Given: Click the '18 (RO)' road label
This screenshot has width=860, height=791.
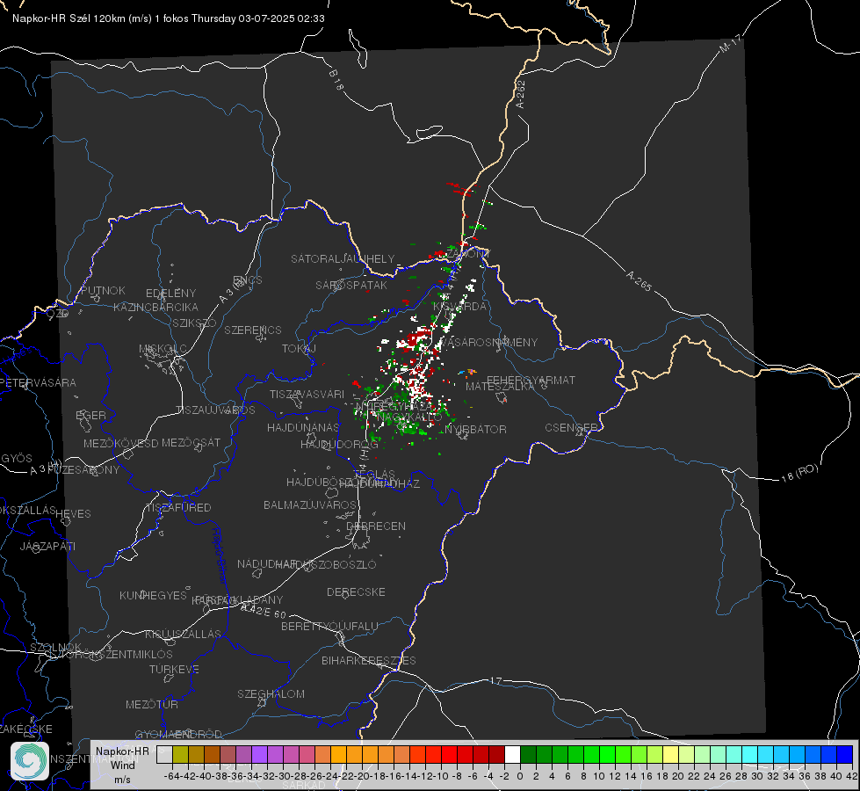Looking at the screenshot, I should click(799, 473).
